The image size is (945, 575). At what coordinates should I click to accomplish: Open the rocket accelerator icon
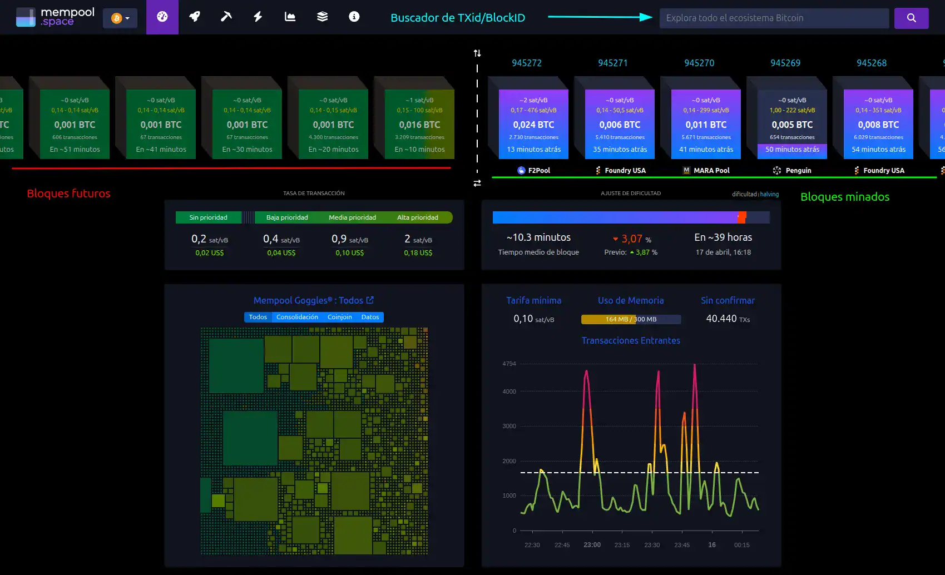[x=194, y=17]
